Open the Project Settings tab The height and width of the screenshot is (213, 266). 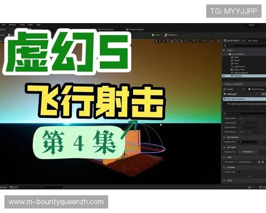(x=135, y=30)
